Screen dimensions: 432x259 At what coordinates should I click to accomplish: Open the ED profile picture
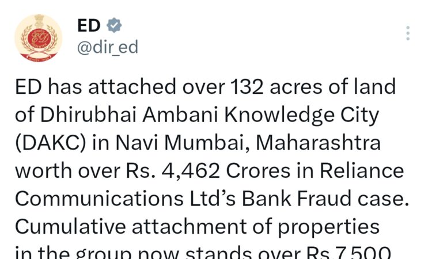[39, 37]
